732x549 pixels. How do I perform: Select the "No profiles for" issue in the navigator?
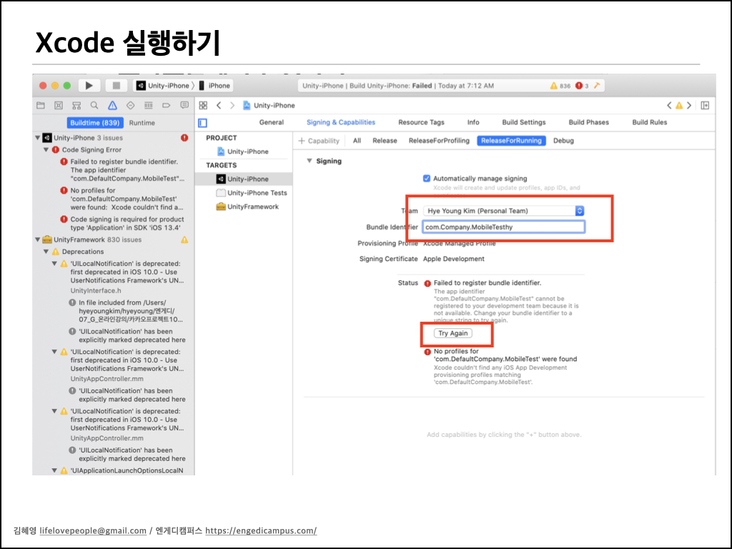[122, 199]
